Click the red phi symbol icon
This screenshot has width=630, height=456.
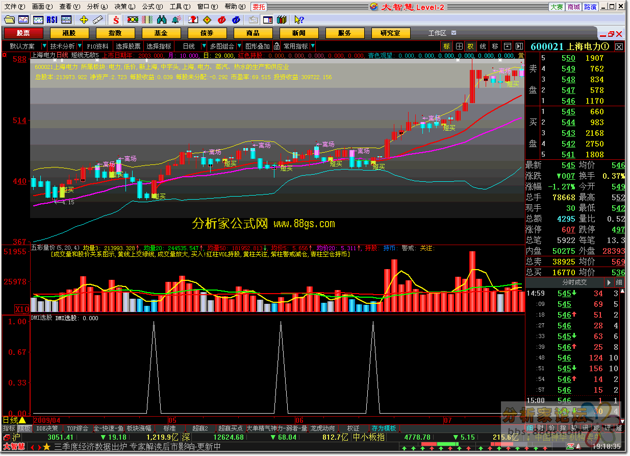[221, 20]
